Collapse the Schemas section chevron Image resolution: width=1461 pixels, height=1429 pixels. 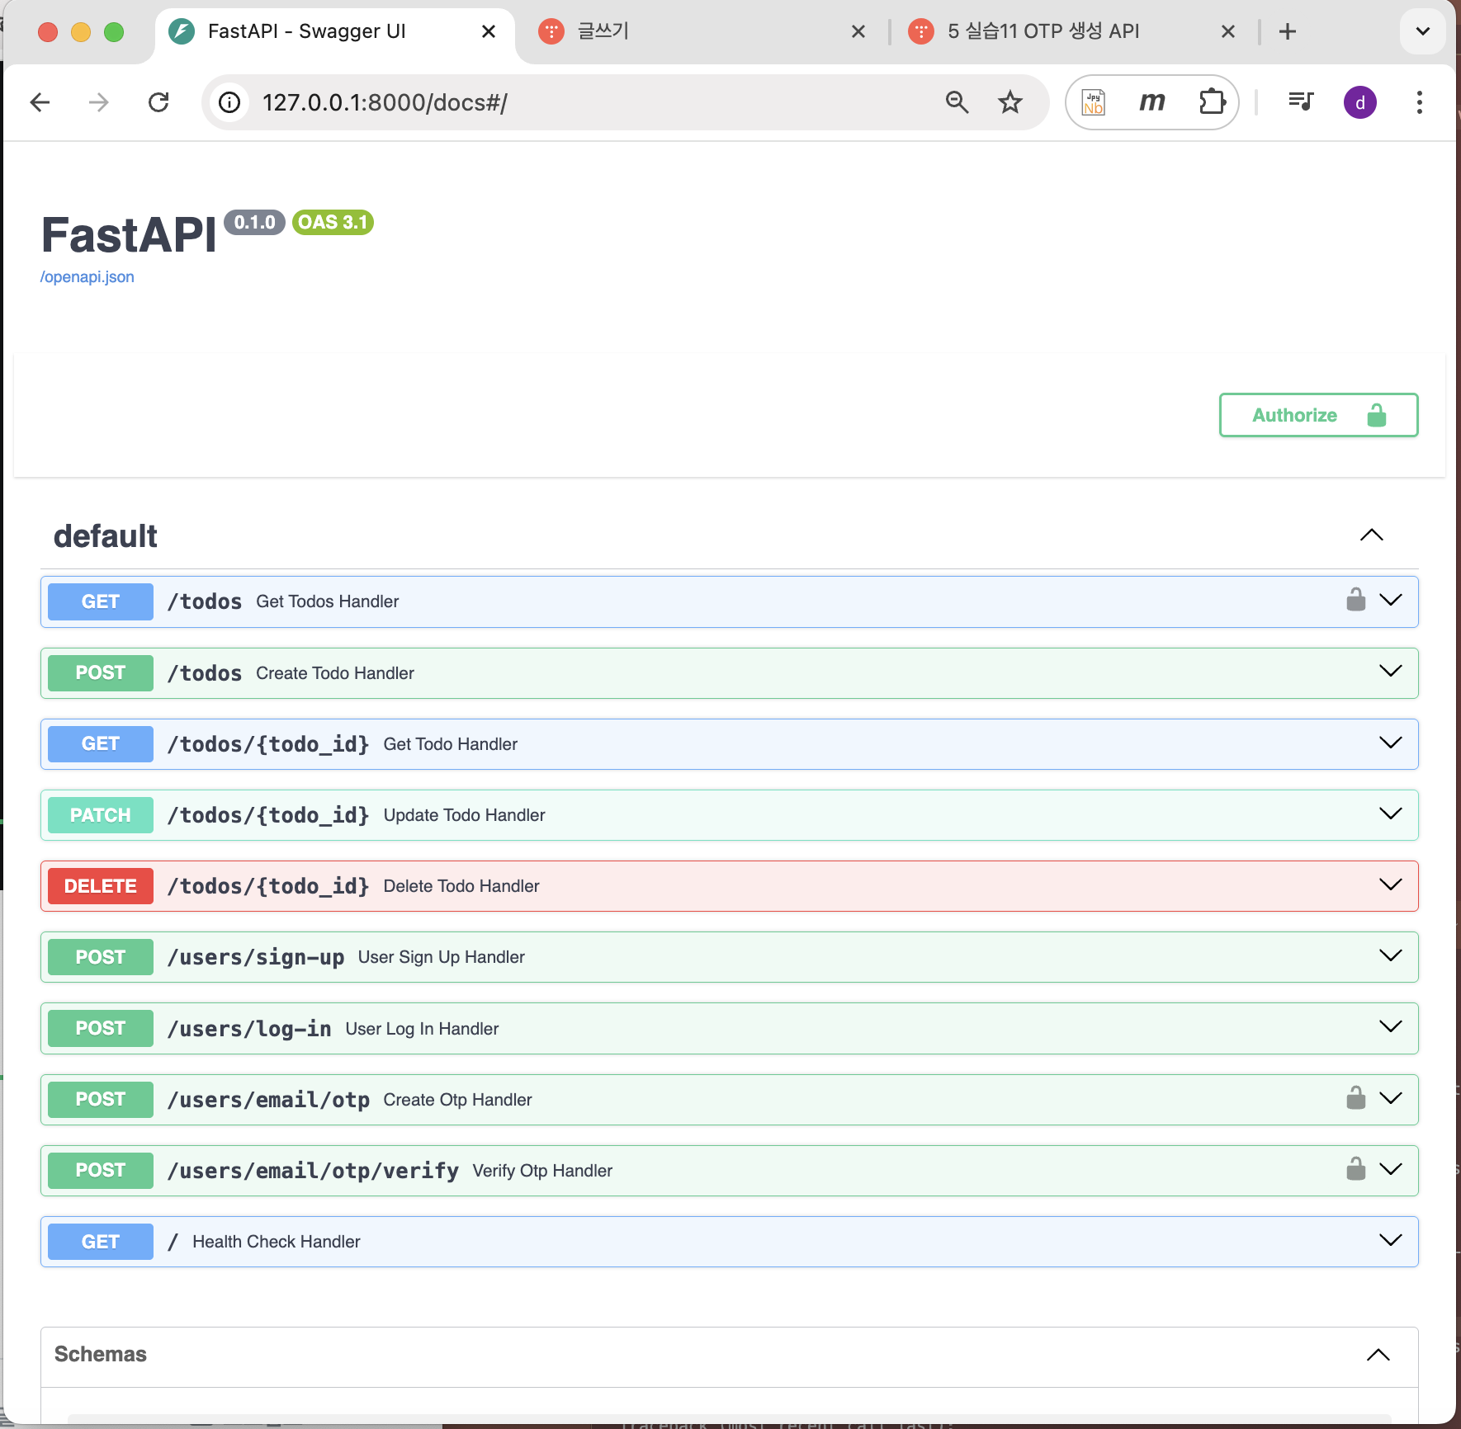pyautogui.click(x=1378, y=1355)
